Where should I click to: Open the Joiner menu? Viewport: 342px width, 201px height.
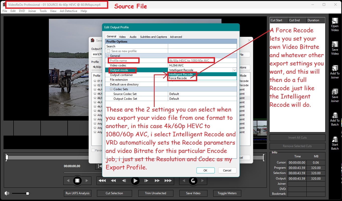32,11
